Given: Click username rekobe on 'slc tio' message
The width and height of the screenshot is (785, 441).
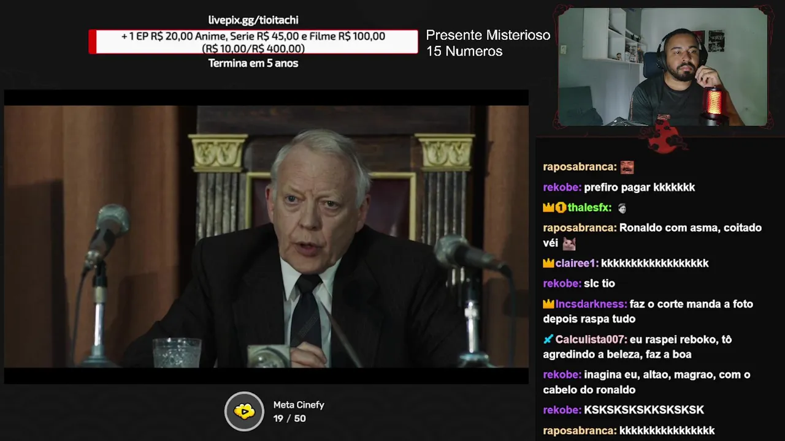Looking at the screenshot, I should coord(562,284).
